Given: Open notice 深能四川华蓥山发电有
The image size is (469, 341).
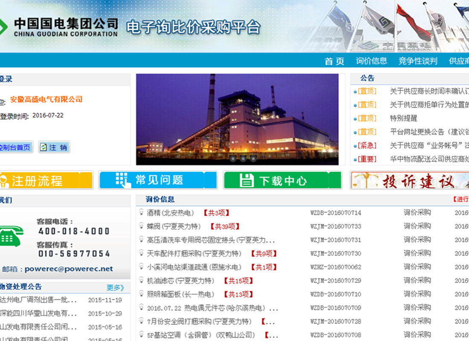Looking at the screenshot, I should (x=38, y=313).
